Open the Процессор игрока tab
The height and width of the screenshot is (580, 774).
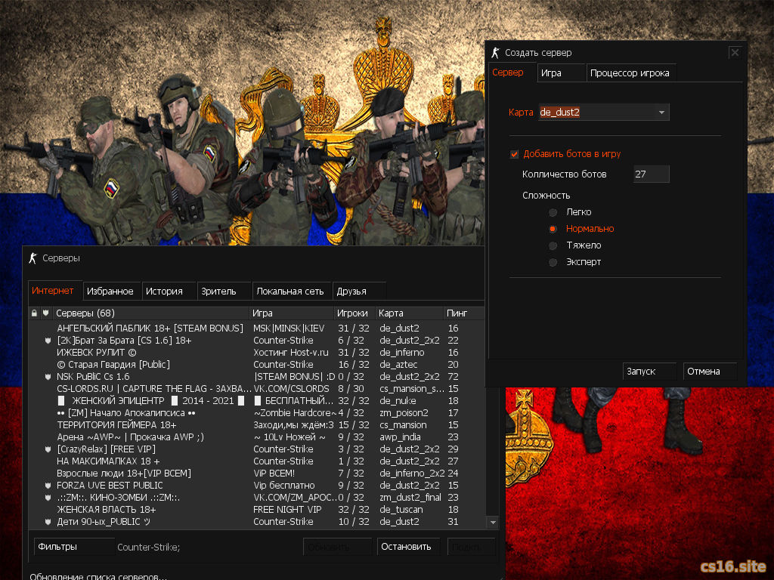click(631, 73)
